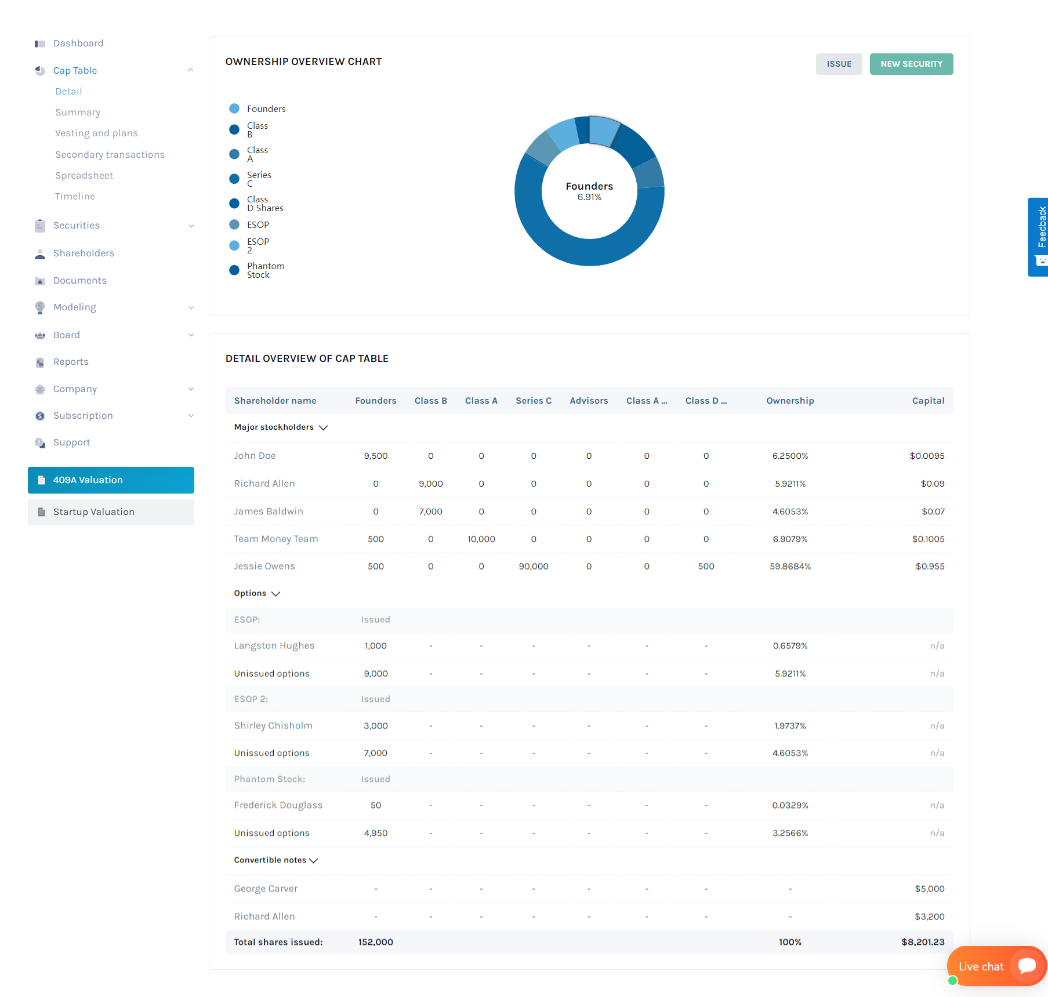This screenshot has height=997, width=1048.
Task: Expand the Securities menu chevron
Action: click(x=191, y=226)
